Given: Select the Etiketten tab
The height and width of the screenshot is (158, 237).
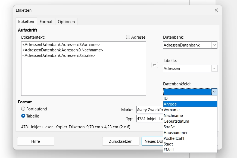Looking at the screenshot, I should click(x=26, y=21).
